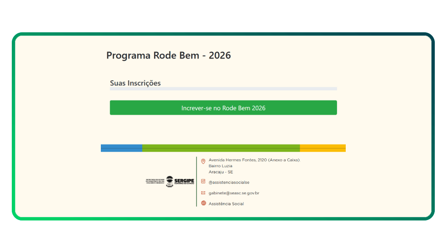Screen dimensions: 447x234
Task: Click the Suas Inscrições section heading
Action: point(135,83)
